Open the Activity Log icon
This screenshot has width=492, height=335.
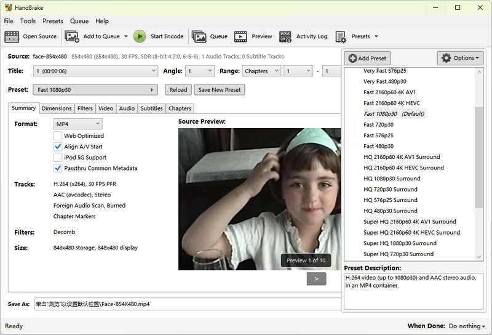[285, 36]
